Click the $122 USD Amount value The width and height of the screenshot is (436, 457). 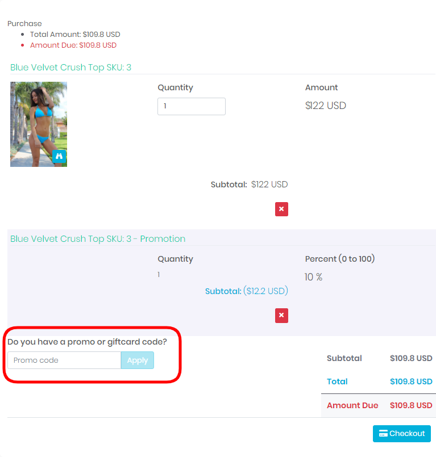326,106
